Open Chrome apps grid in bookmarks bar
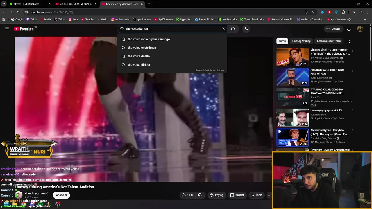Viewport: 372px width, 209px height. pyautogui.click(x=4, y=19)
